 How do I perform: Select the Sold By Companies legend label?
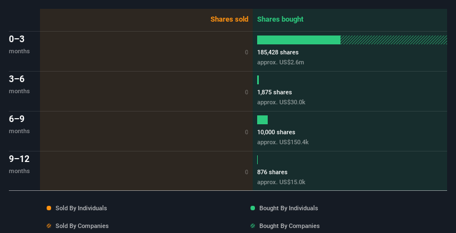click(82, 226)
